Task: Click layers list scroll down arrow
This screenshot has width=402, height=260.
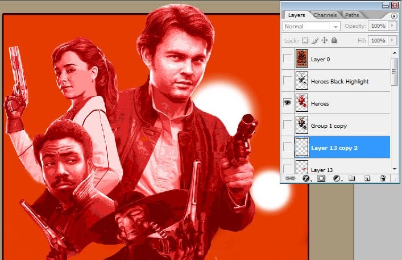Action: tap(394, 169)
